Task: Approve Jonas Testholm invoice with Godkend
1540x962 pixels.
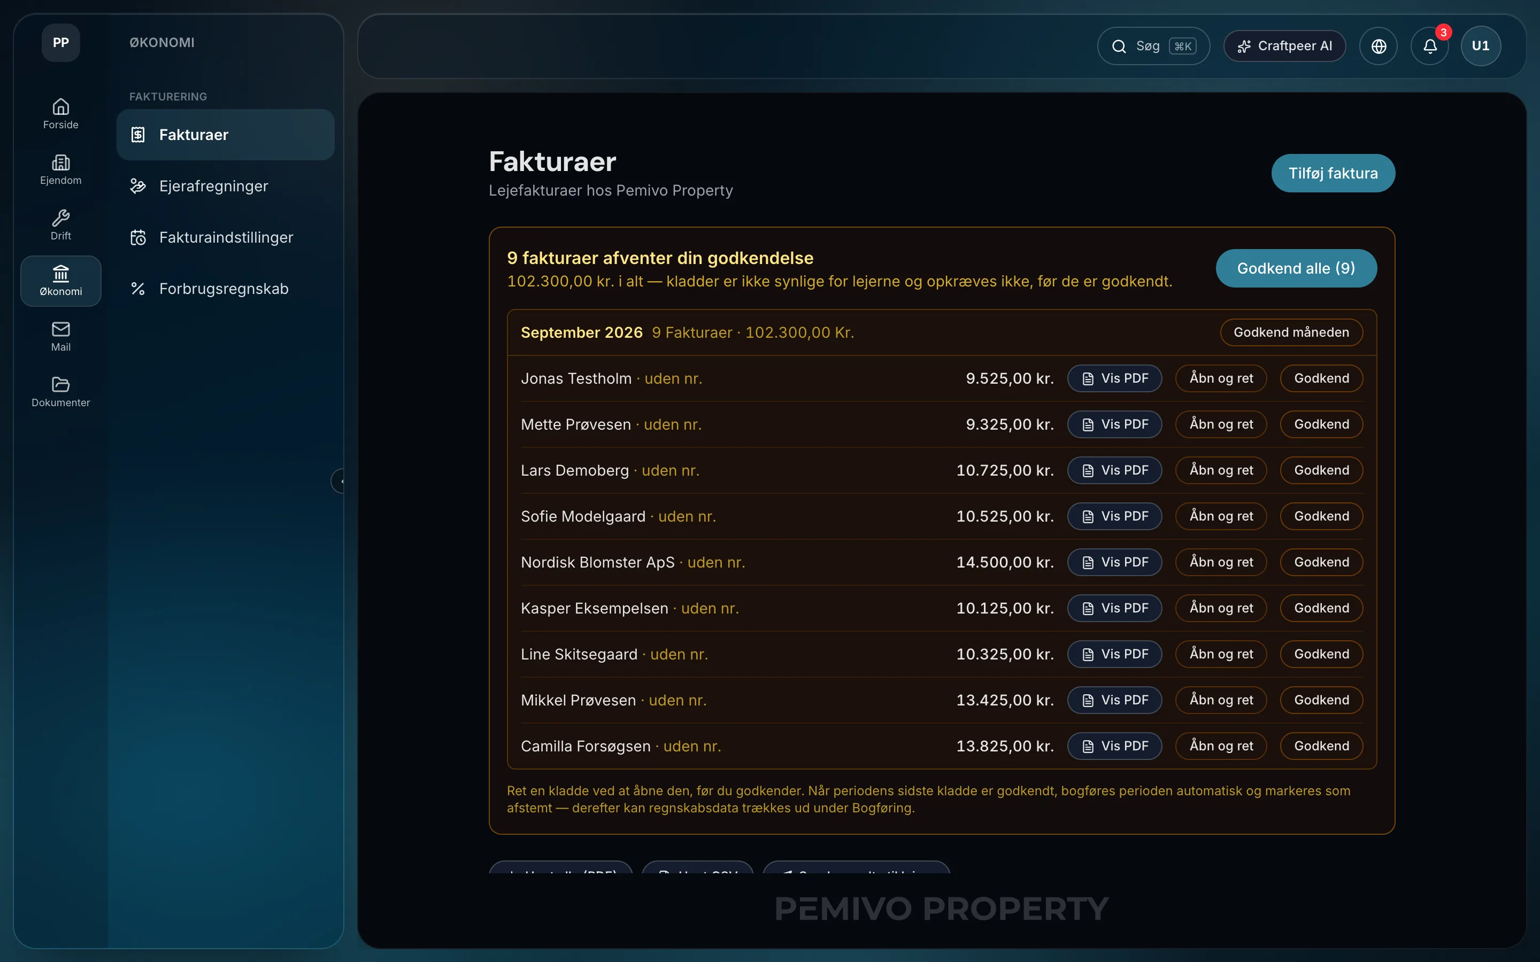Action: (1321, 378)
